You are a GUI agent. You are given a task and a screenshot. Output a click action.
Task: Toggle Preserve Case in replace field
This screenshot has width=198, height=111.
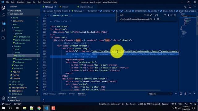151,19
